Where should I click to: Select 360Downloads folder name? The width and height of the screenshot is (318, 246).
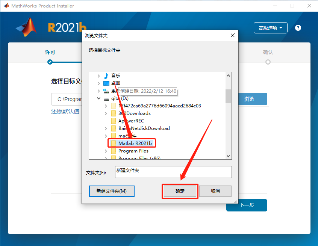pos(135,113)
